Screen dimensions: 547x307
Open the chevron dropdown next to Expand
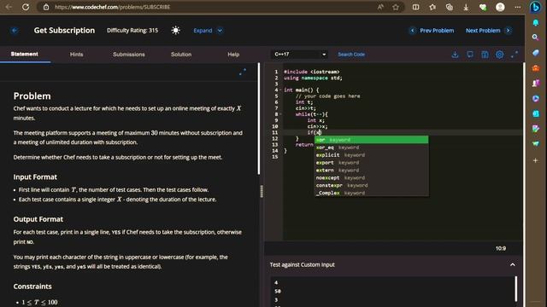pos(220,31)
